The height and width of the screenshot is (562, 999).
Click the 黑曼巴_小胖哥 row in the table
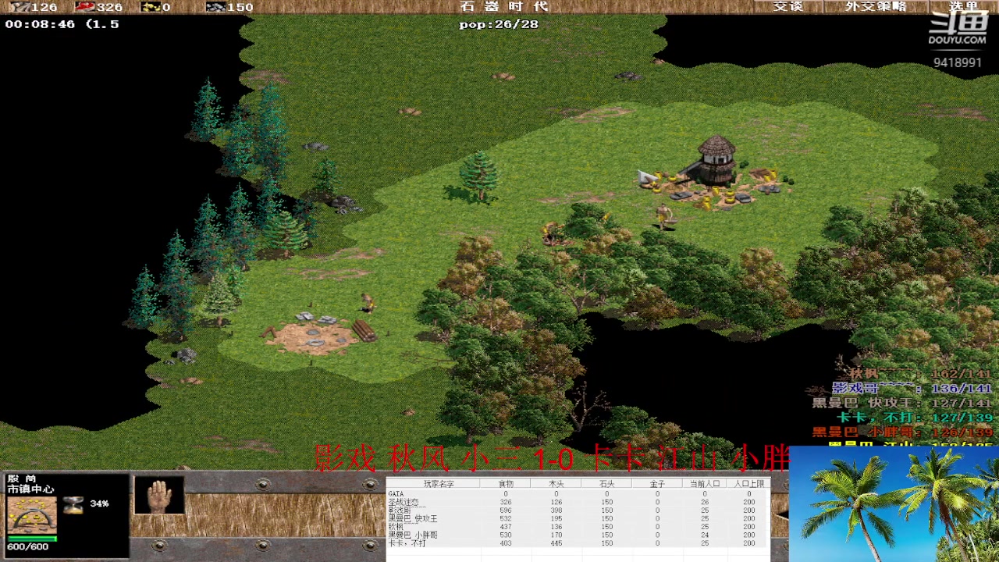pyautogui.click(x=578, y=535)
